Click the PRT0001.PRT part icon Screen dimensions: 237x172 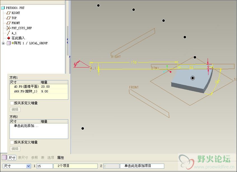(3, 8)
